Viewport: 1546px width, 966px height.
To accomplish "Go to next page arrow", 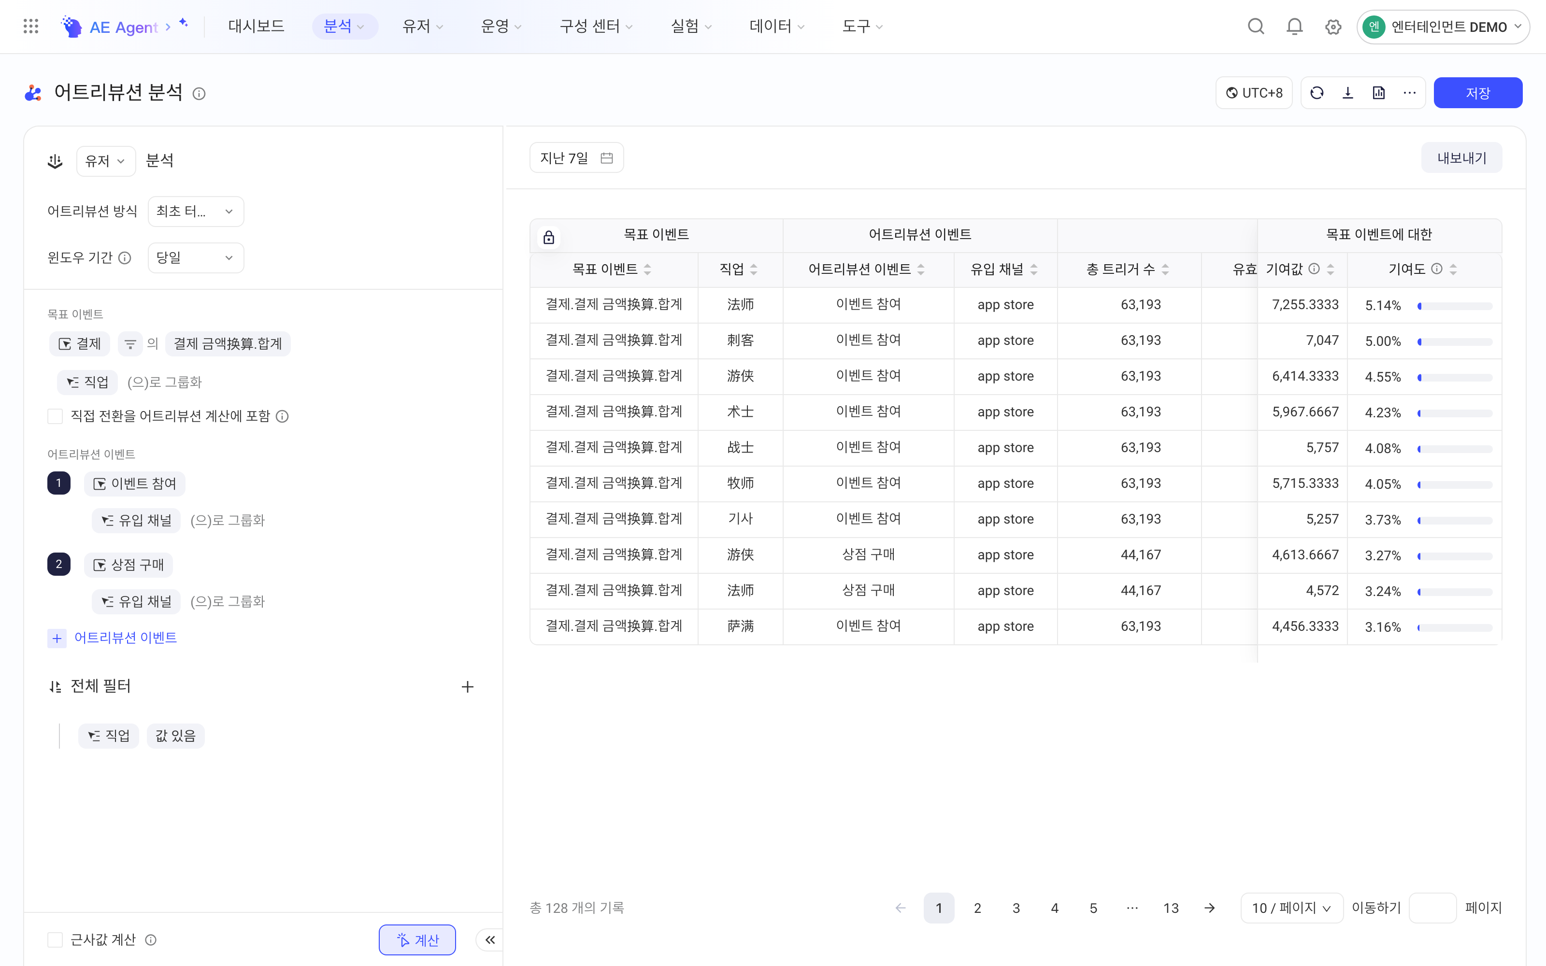I will coord(1209,908).
